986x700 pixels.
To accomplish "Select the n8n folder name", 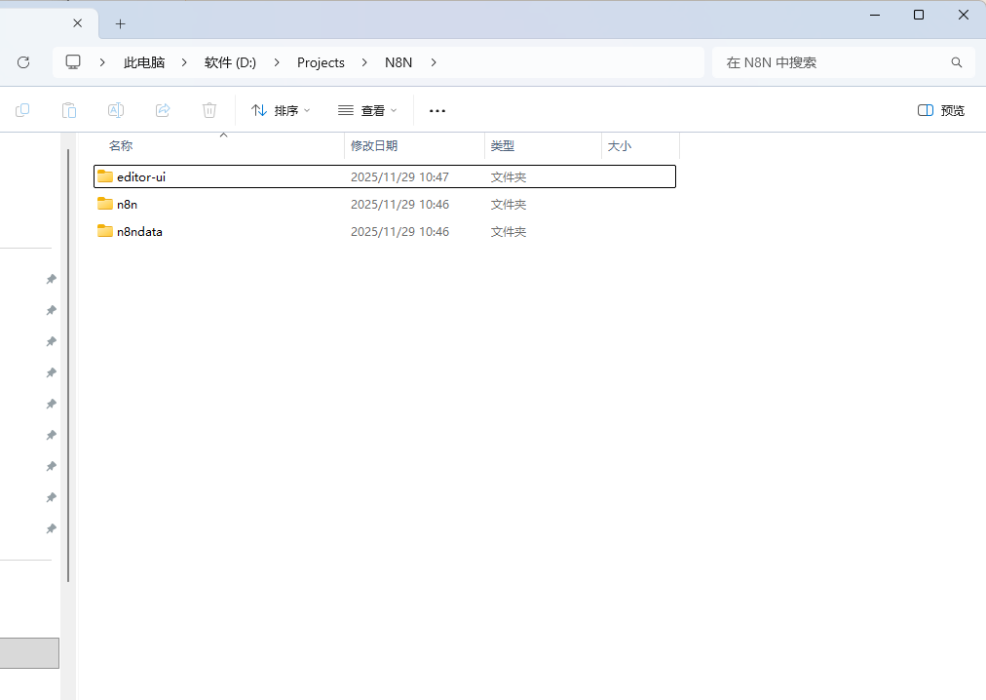I will pos(127,204).
